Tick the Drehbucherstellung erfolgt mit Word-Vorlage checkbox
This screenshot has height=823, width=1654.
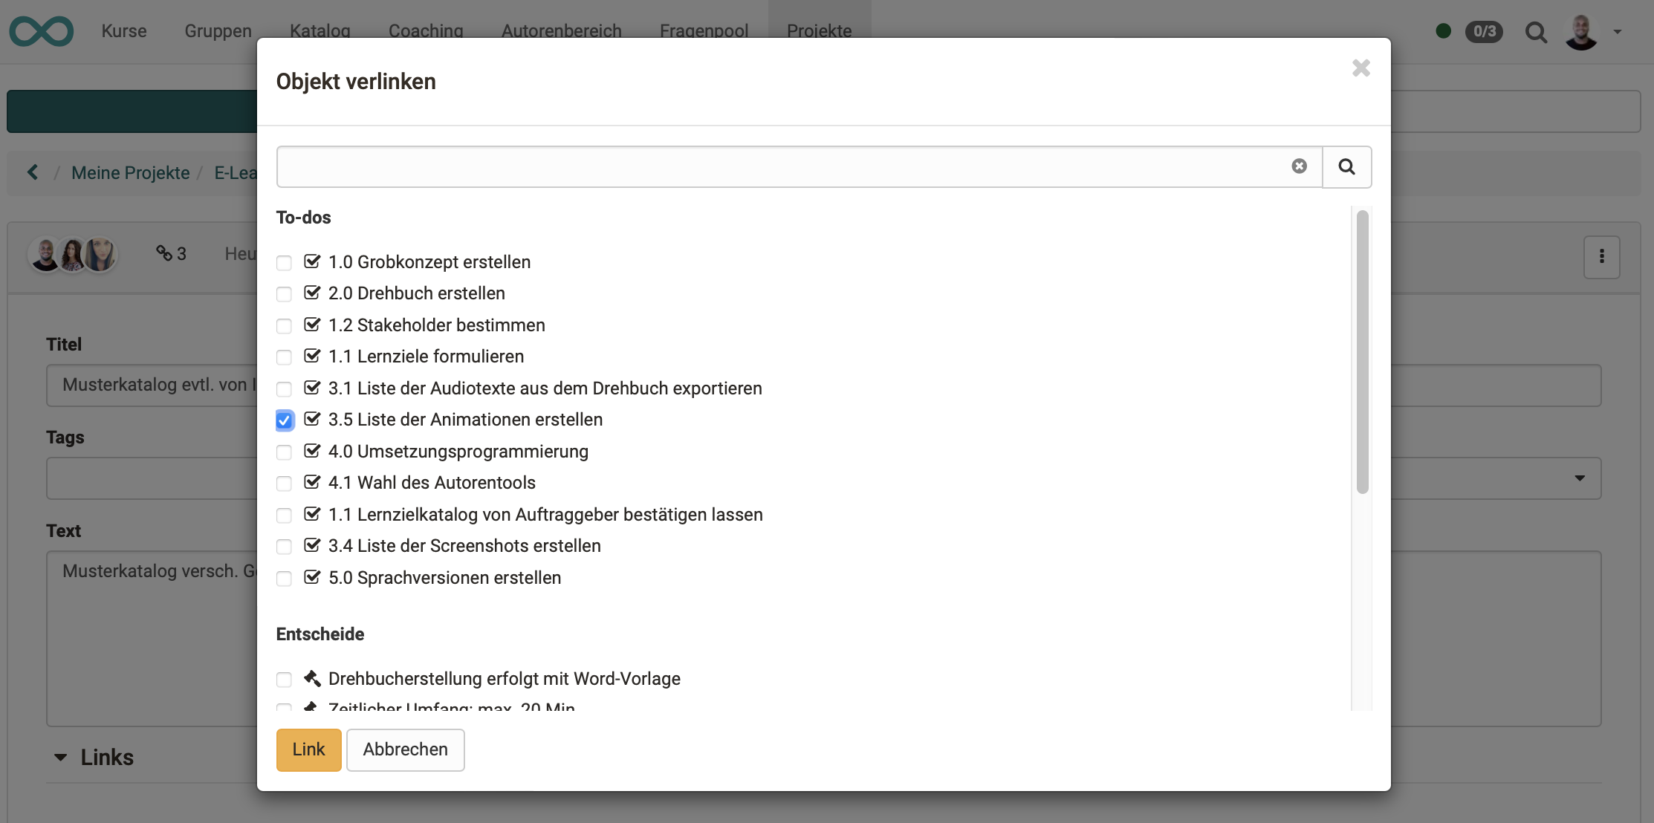(284, 680)
